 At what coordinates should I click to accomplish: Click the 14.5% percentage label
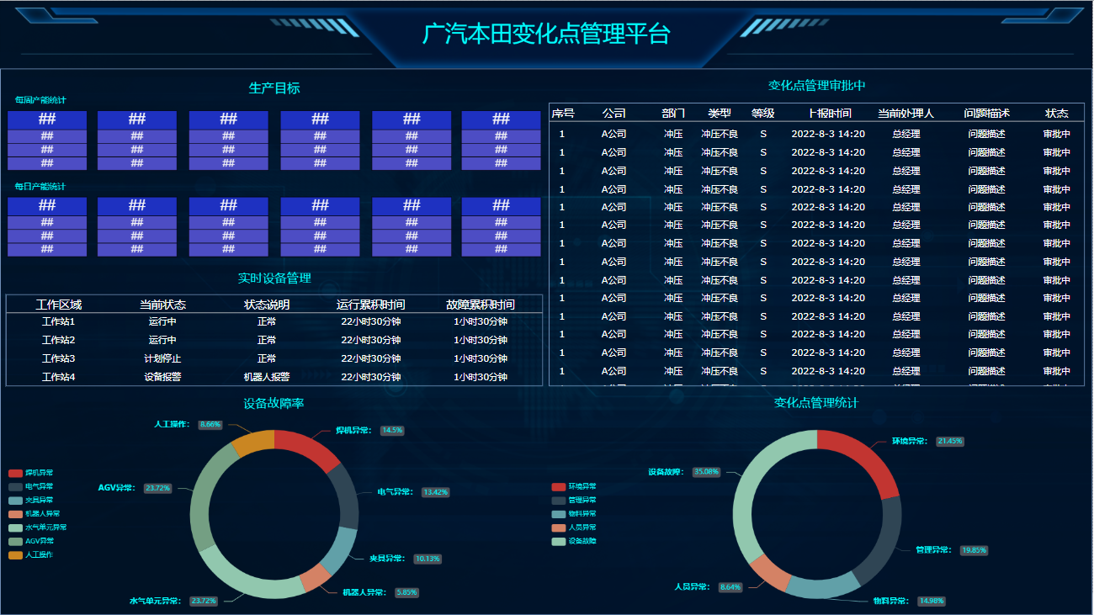[392, 430]
